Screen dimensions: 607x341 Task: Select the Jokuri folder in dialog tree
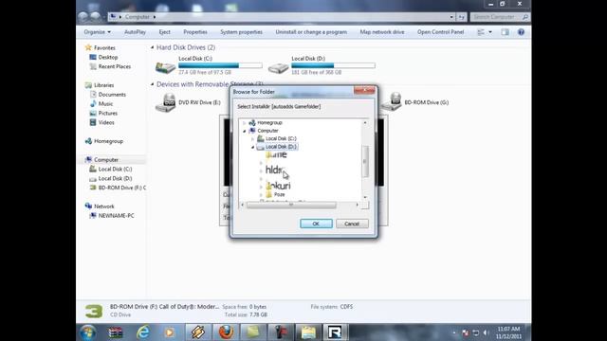[278, 186]
